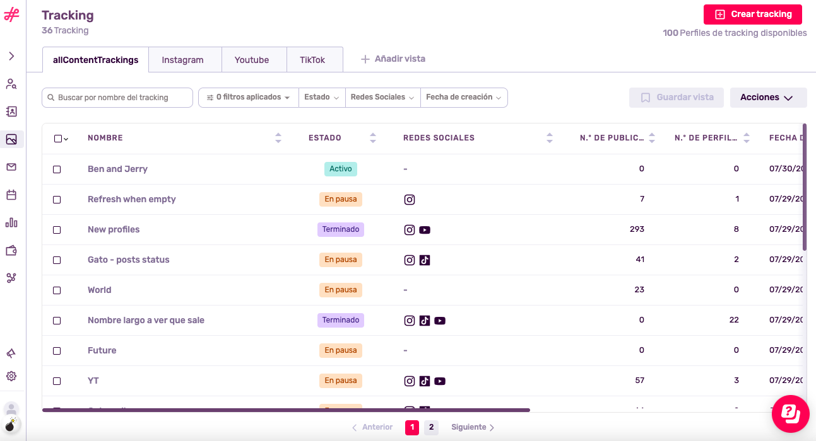Viewport: 816px width, 441px height.
Task: Click the search profiles icon in sidebar
Action: 11,84
